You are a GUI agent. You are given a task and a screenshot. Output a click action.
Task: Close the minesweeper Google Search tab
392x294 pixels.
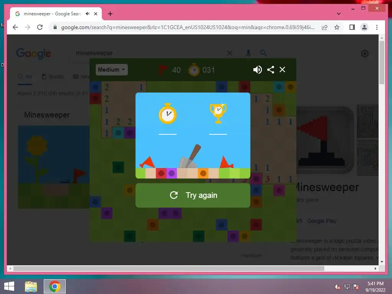click(95, 14)
